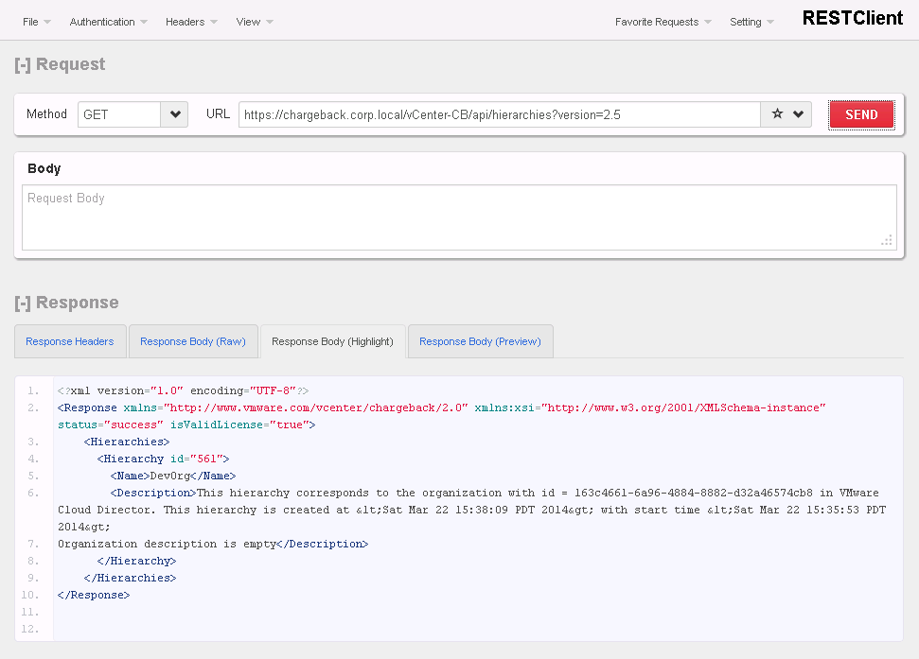Click the favorite star icon beside URL

click(777, 114)
